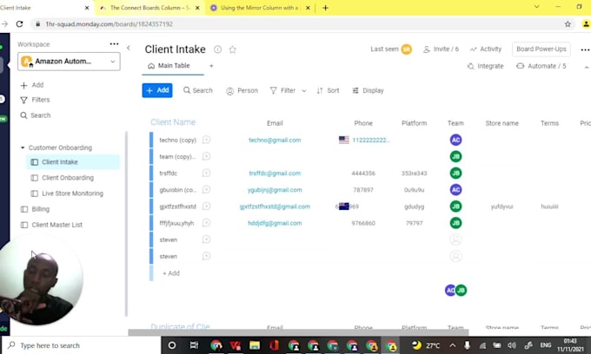Open conversation bubble for gjxtfzstfhxstd row
The width and height of the screenshot is (591, 354).
[x=206, y=206]
